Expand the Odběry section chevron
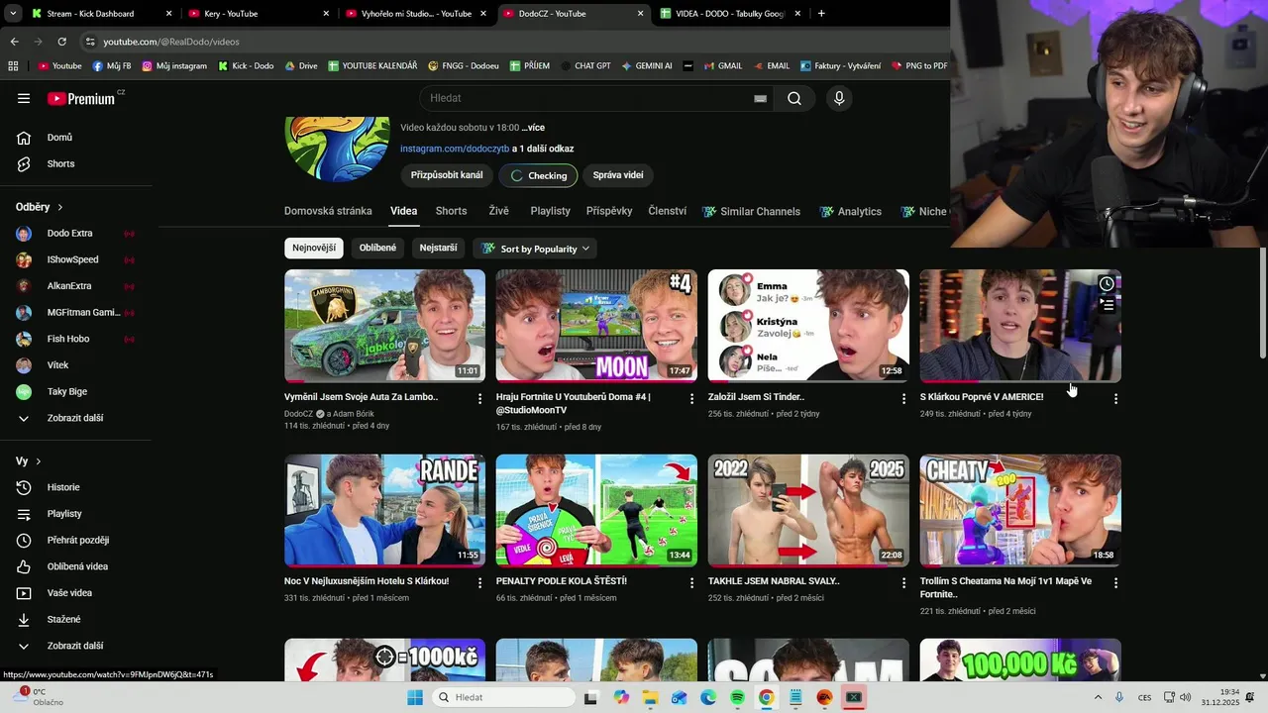This screenshot has height=713, width=1268. [59, 207]
